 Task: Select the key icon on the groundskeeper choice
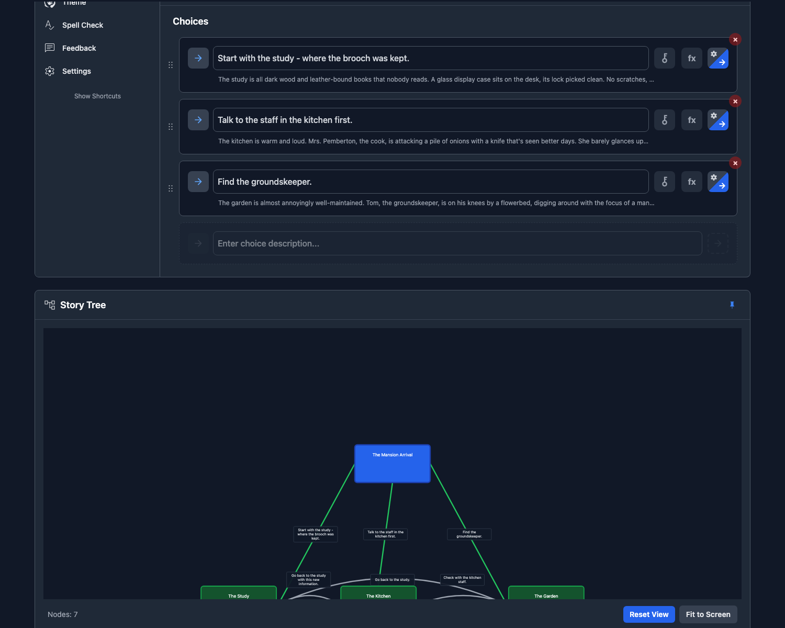tap(665, 182)
